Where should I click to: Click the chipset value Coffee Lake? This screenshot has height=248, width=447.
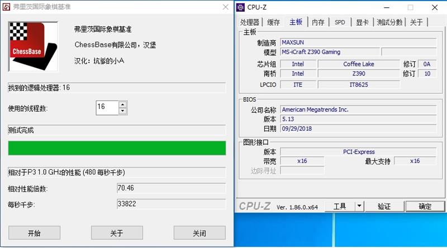click(x=359, y=64)
